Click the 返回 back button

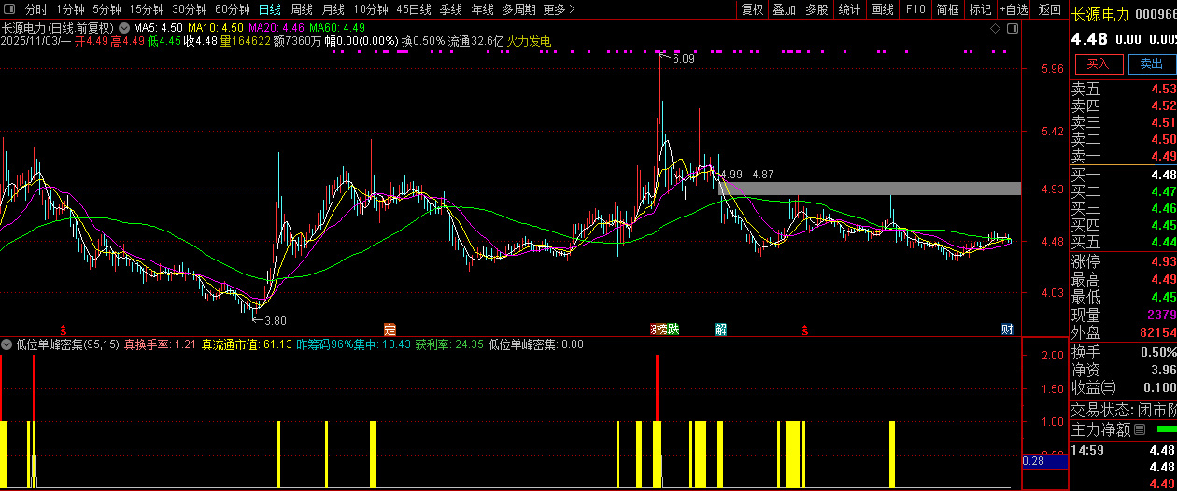pos(1050,9)
